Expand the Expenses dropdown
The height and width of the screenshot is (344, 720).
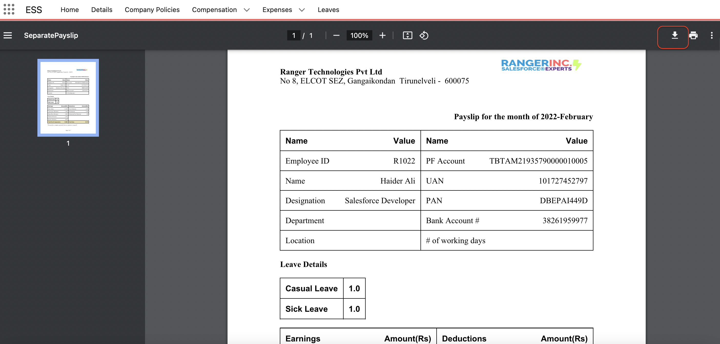point(302,10)
